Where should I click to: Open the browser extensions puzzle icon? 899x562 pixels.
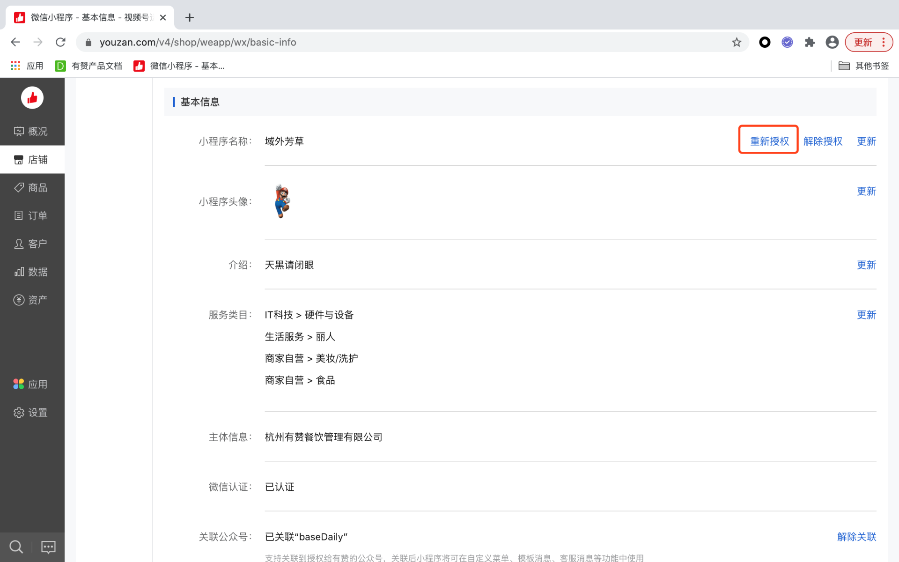coord(810,42)
